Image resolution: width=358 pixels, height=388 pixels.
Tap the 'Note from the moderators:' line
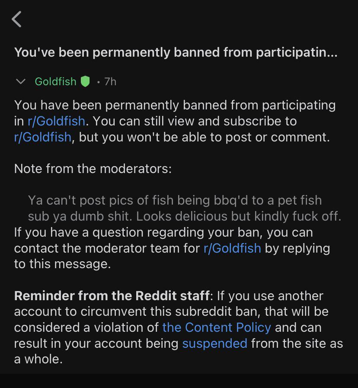93,169
